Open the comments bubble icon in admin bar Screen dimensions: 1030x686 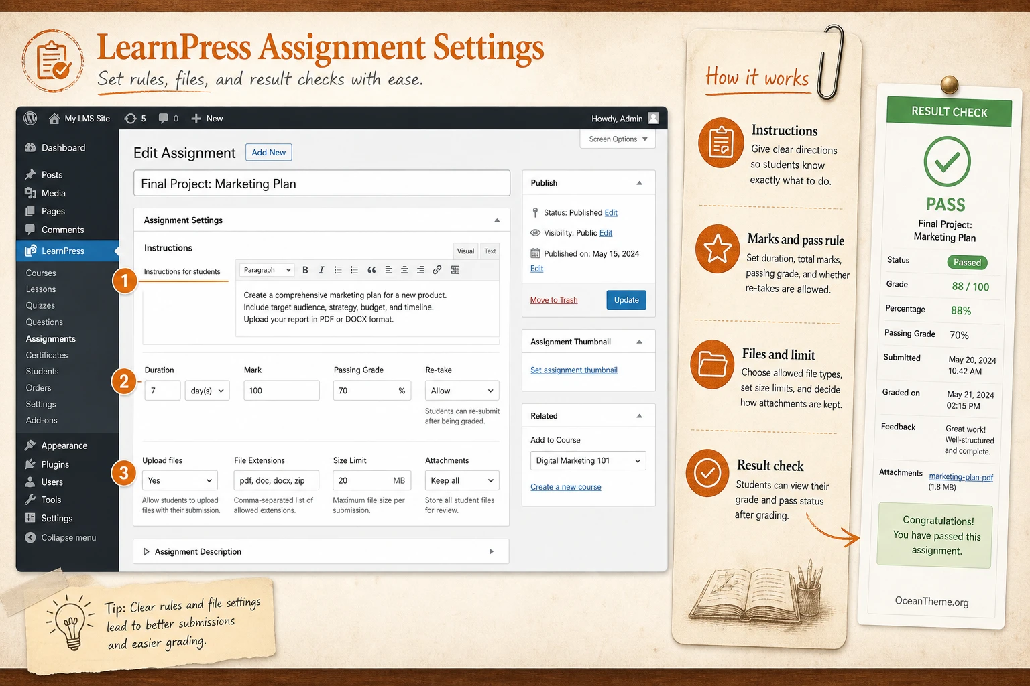click(164, 118)
